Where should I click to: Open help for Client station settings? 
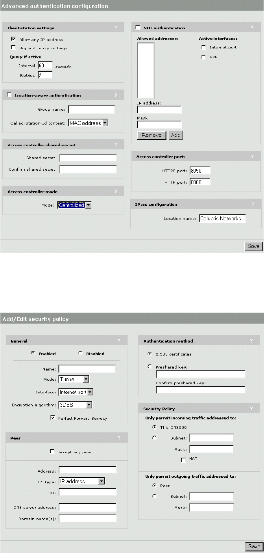click(x=116, y=28)
